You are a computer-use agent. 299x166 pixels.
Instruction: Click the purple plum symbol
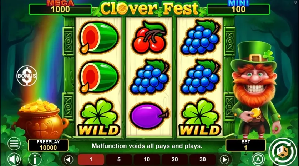coord(149,116)
